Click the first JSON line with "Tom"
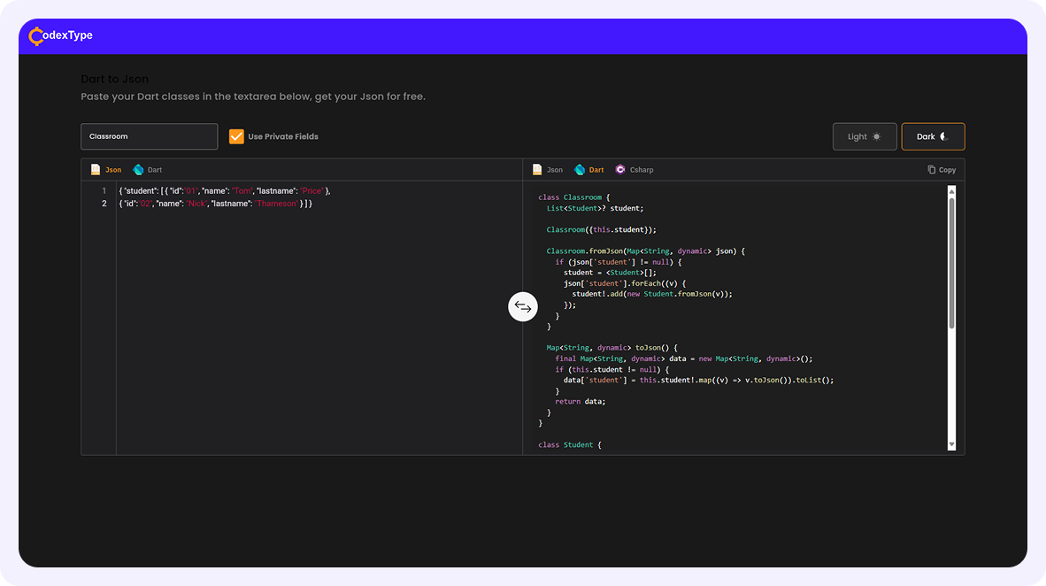 [225, 191]
